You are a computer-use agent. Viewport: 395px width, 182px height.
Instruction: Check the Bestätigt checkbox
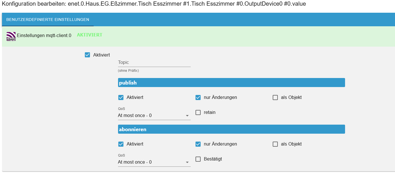(198, 159)
